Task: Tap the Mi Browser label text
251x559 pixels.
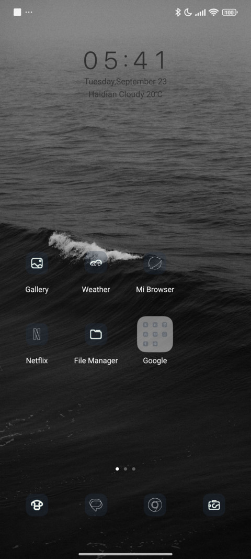Action: pos(155,290)
